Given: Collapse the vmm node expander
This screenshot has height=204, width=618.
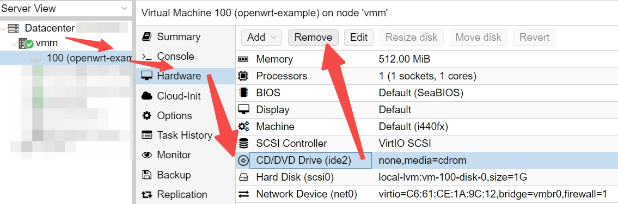Looking at the screenshot, I should [14, 44].
